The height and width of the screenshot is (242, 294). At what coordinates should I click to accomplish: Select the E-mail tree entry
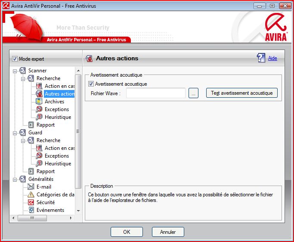tap(44, 186)
